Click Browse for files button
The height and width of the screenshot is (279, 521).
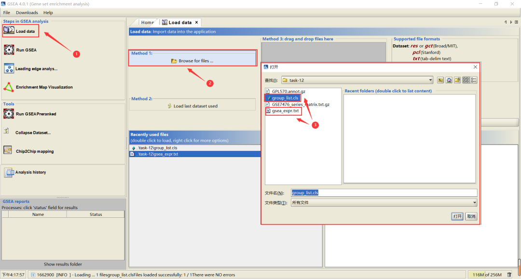pyautogui.click(x=192, y=61)
